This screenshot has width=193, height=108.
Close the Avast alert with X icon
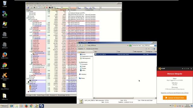pos(191,69)
